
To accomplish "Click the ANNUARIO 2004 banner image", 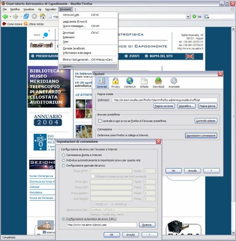I will 48,120.
